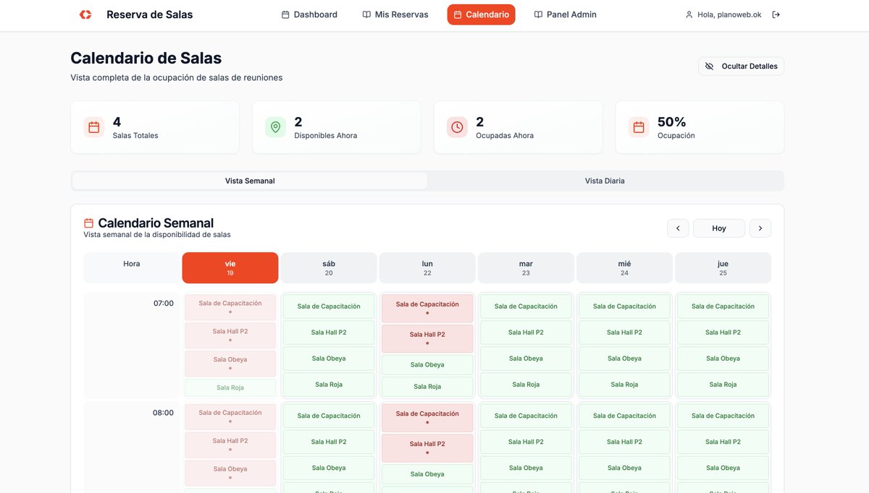Open the Dashboard menu item
The image size is (869, 493).
[x=309, y=14]
